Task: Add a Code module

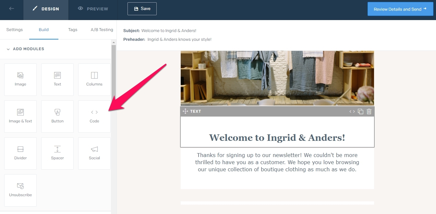Action: coord(94,117)
